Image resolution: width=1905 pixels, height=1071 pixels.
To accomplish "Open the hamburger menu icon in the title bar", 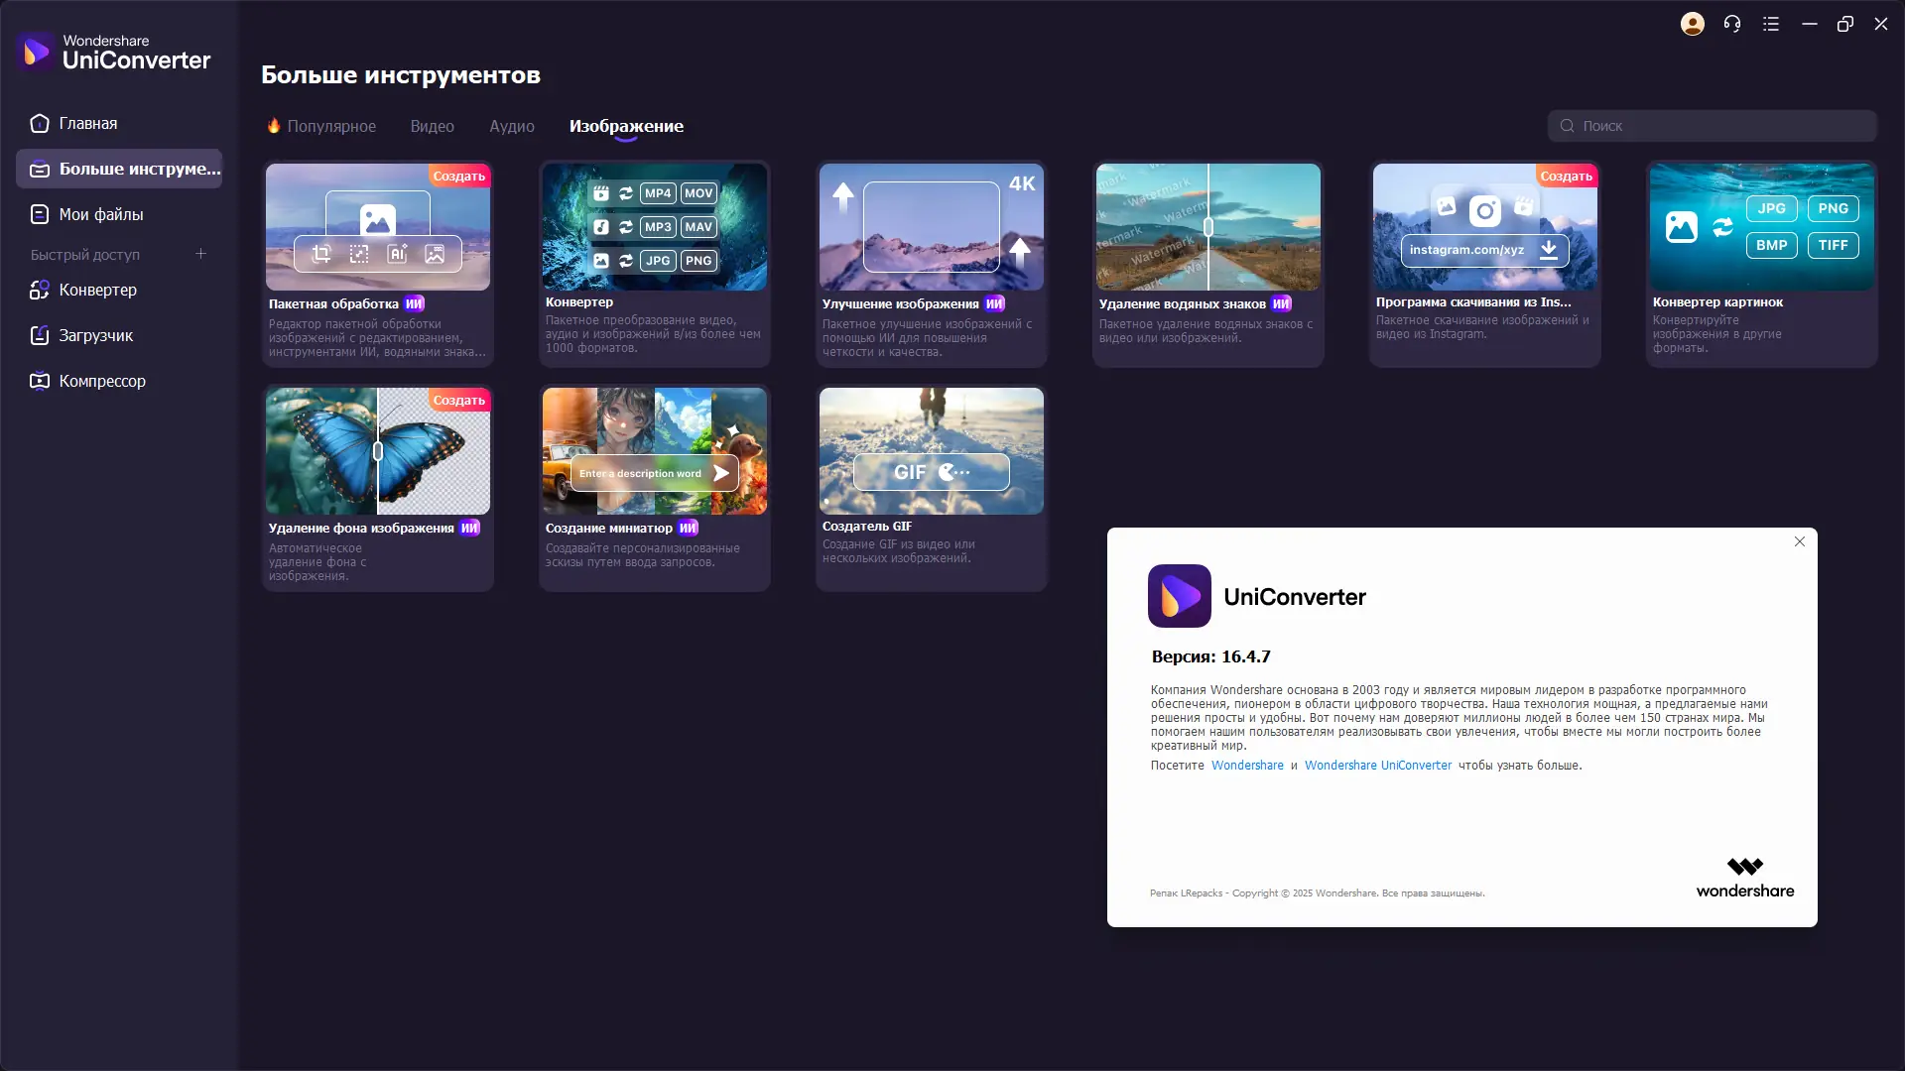I will coord(1771,24).
